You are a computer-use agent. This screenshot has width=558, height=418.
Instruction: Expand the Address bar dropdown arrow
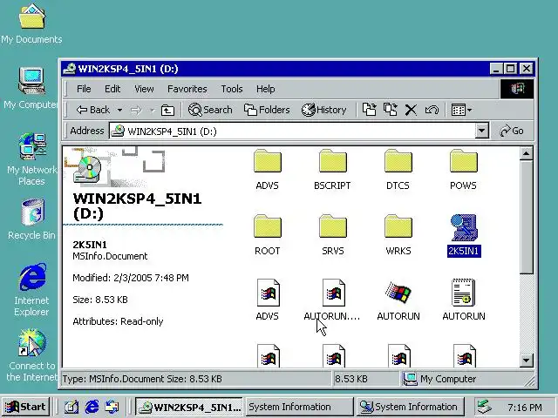481,131
